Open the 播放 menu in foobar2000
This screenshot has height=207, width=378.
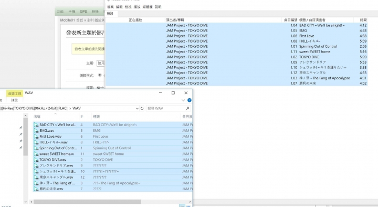pyautogui.click(x=137, y=7)
